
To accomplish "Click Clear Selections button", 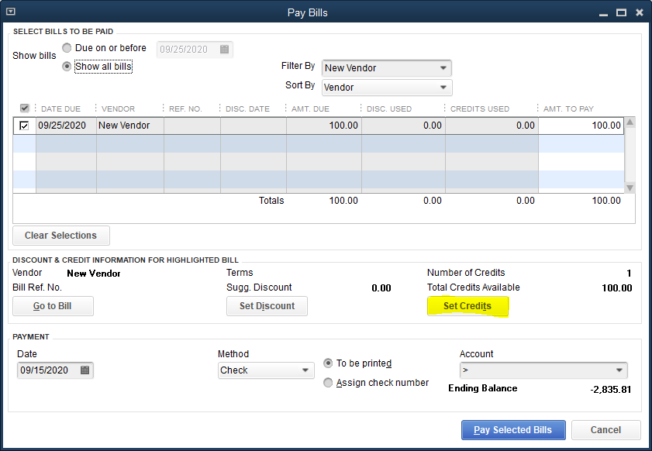I will [61, 236].
